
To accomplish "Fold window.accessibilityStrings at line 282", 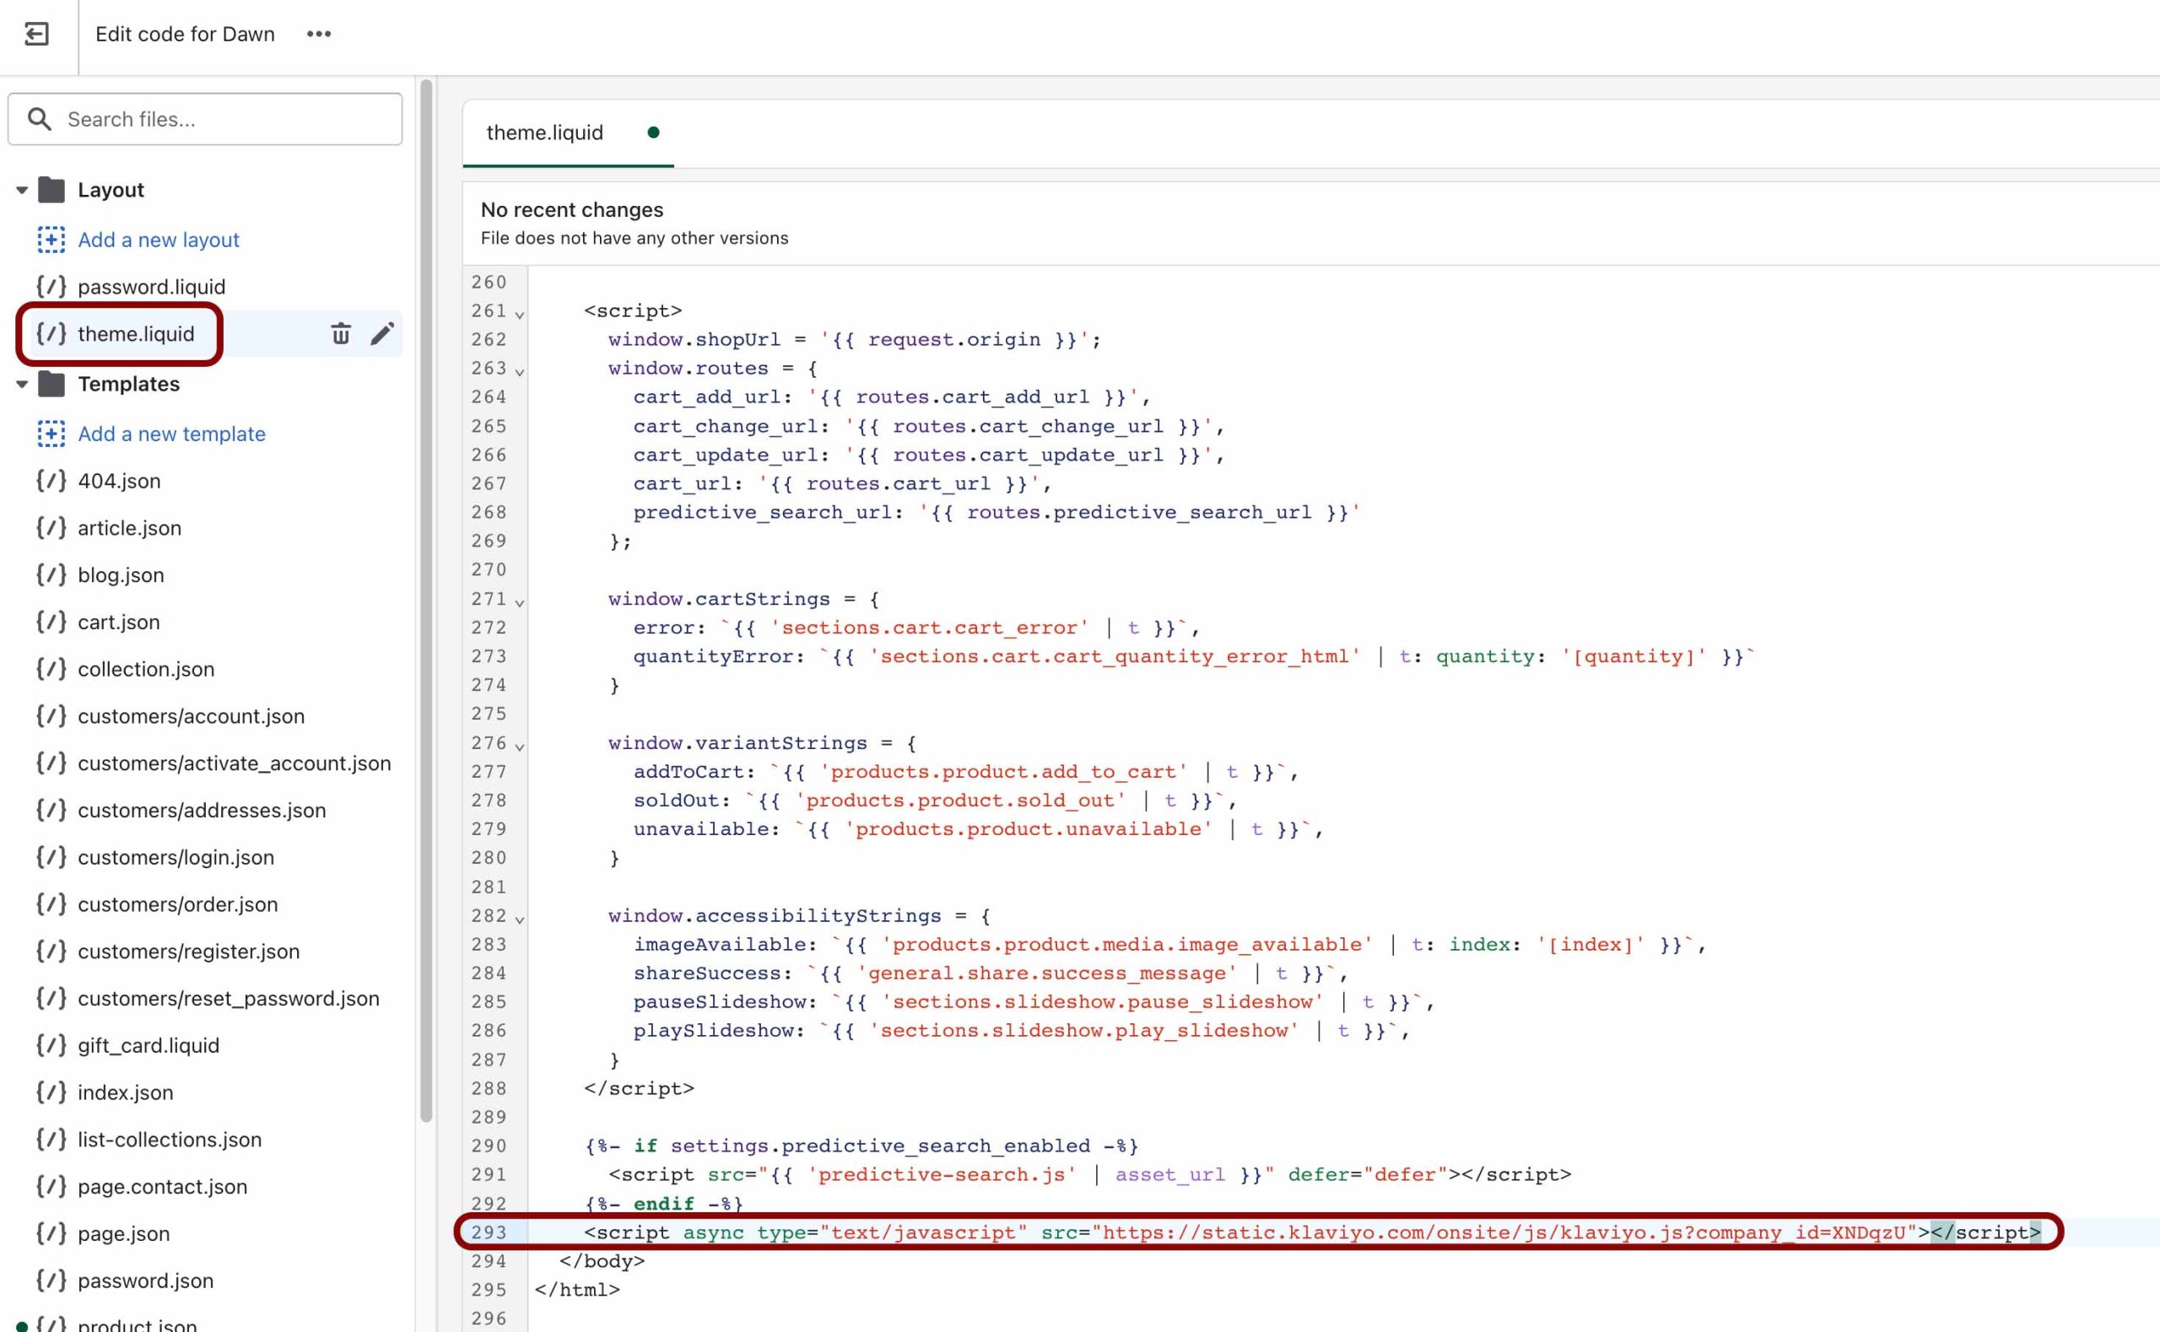I will point(520,919).
